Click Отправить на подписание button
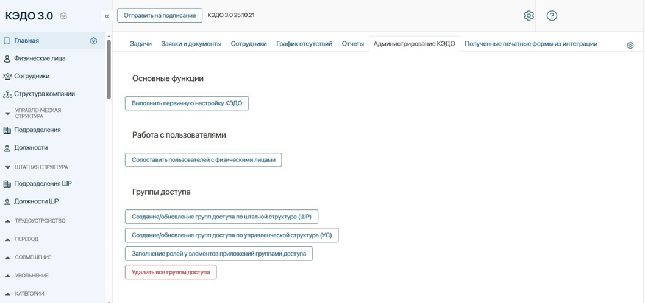 pos(160,15)
